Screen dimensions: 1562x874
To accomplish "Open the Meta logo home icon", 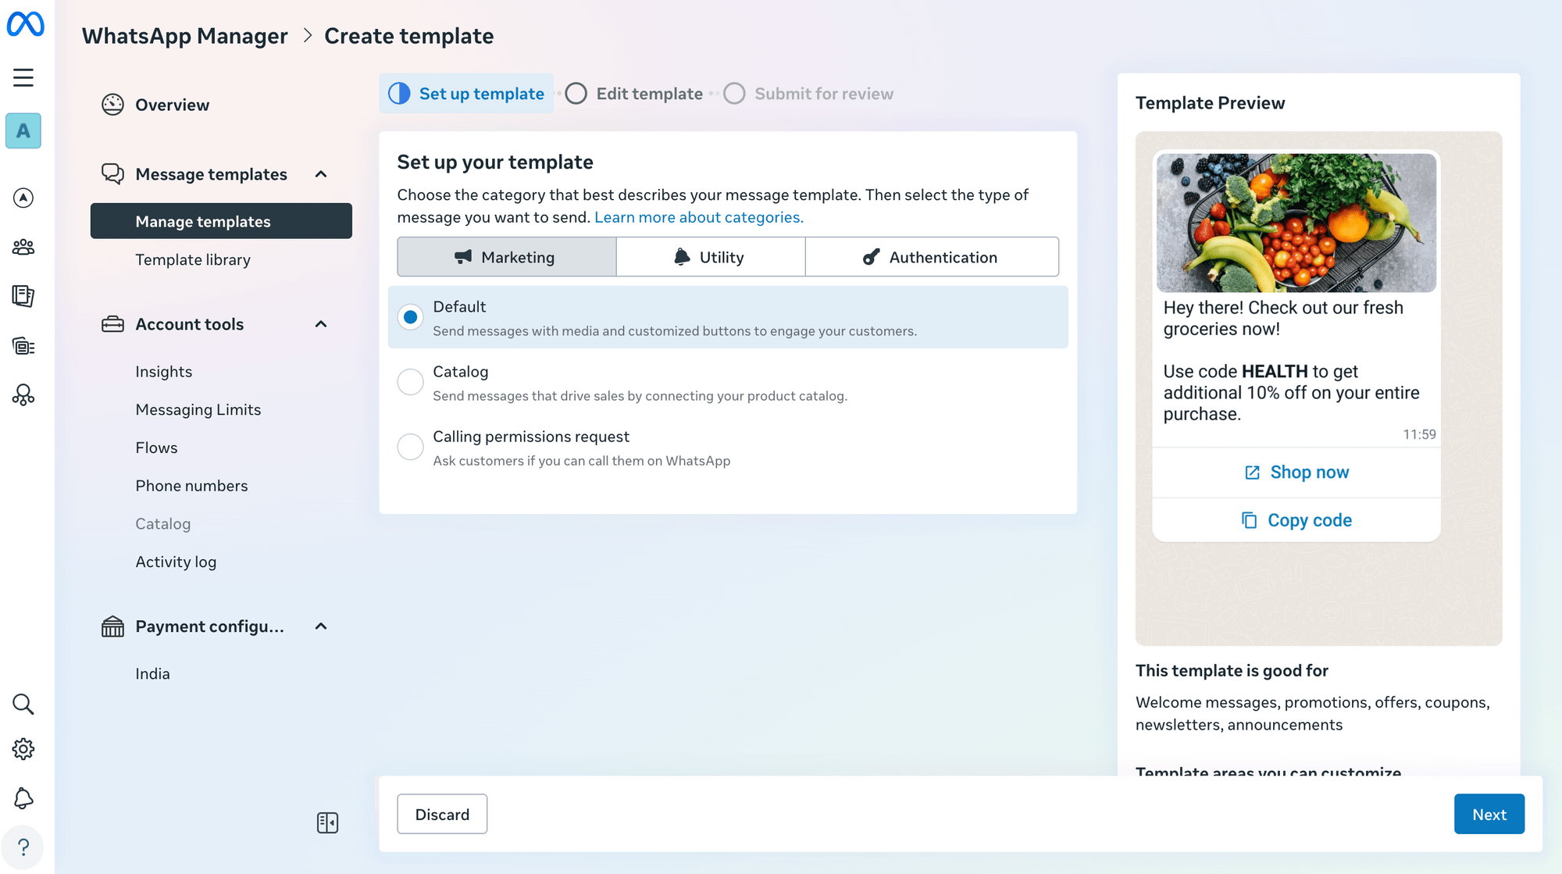I will pos(24,24).
